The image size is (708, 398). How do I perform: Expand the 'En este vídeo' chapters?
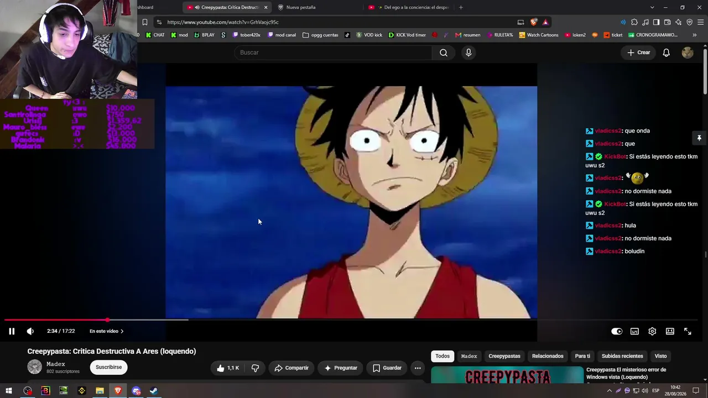tap(107, 331)
